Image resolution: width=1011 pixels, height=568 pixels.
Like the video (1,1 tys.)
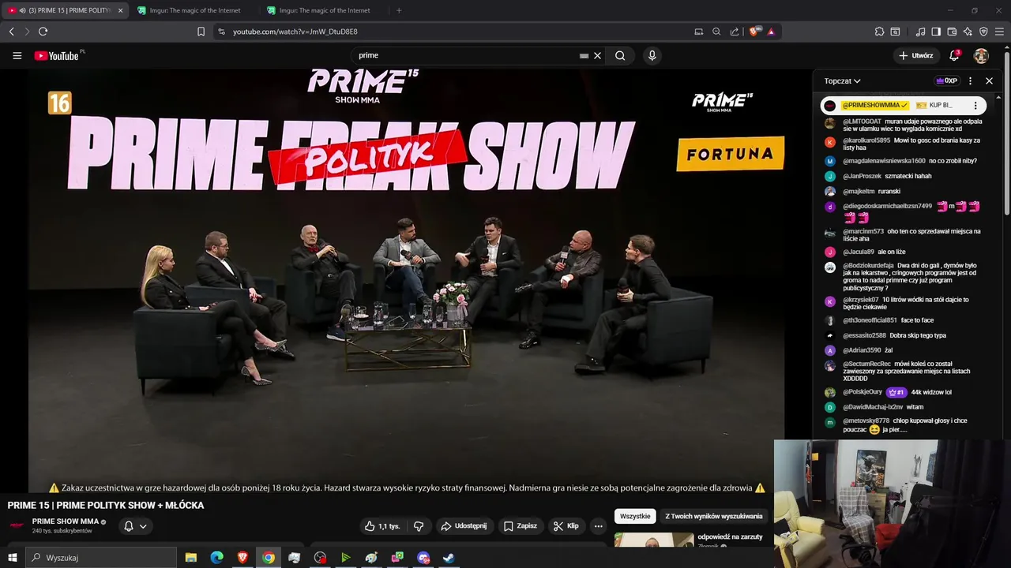[x=381, y=526]
